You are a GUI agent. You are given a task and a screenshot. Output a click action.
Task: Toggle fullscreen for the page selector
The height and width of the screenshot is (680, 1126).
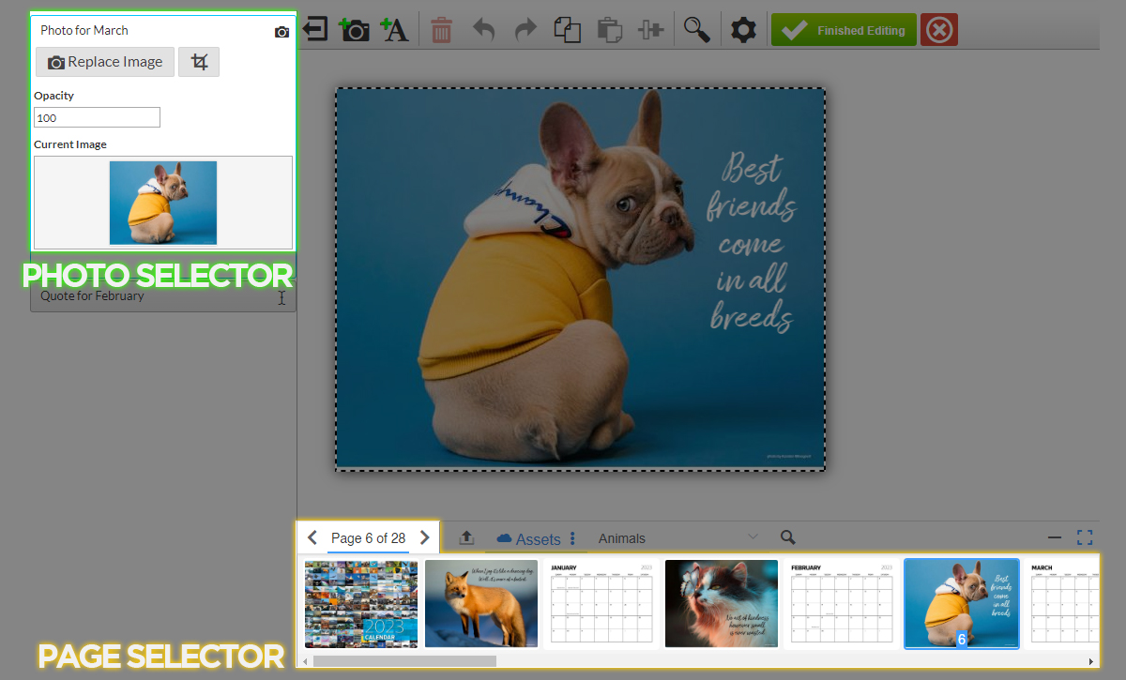1085,537
